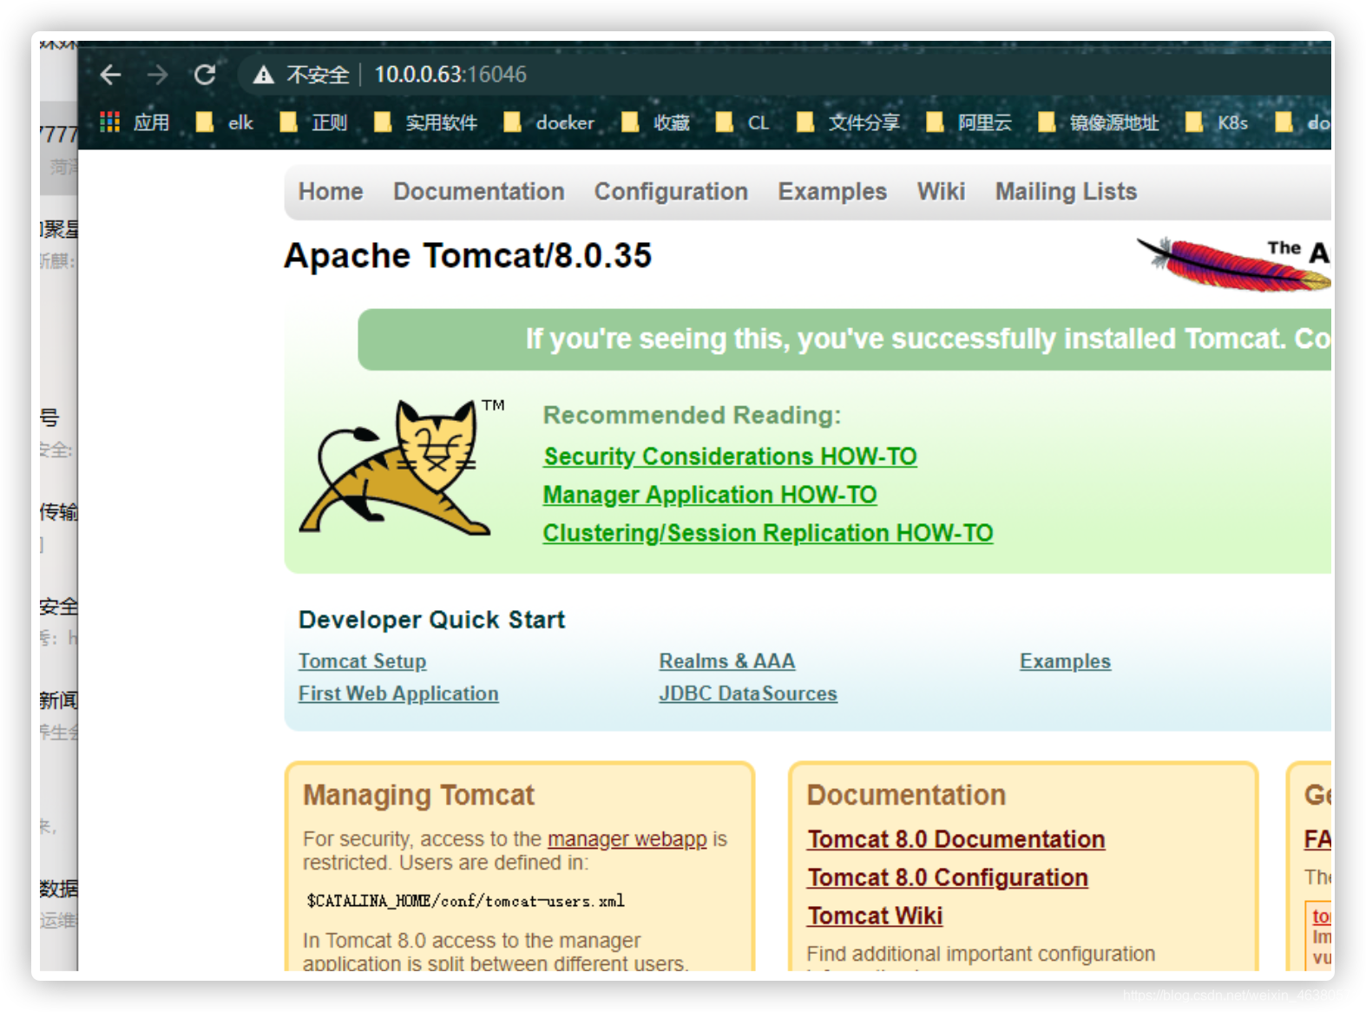Click the browser forward arrow
Screen dimensions: 1366x1012
157,75
